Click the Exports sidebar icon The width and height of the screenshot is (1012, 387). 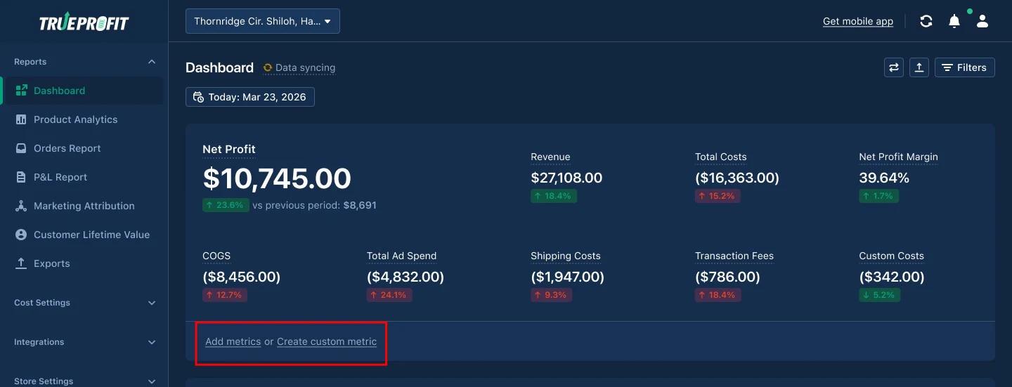tap(21, 263)
